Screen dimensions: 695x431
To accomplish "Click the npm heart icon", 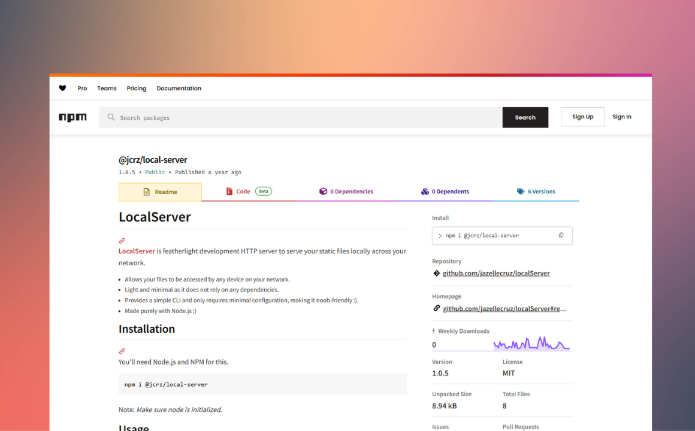I will click(62, 88).
